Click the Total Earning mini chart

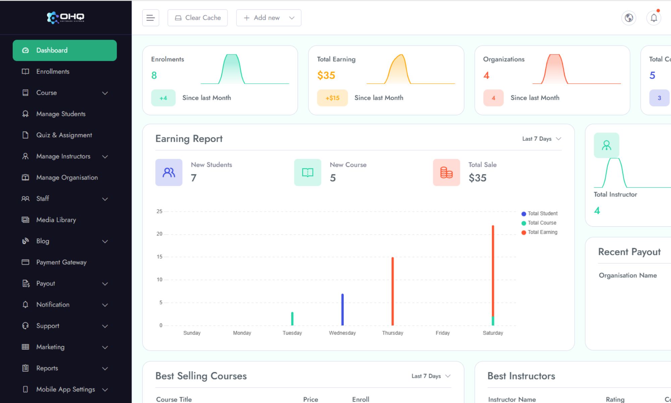pyautogui.click(x=411, y=69)
